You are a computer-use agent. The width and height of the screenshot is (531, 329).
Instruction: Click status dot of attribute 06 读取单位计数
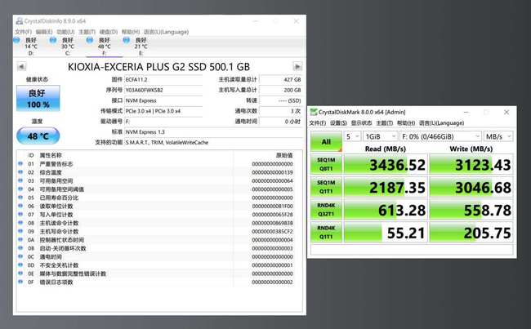pos(20,206)
